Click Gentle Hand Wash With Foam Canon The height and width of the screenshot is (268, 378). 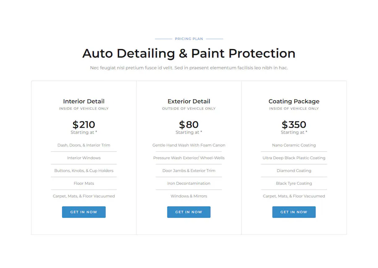pos(189,145)
